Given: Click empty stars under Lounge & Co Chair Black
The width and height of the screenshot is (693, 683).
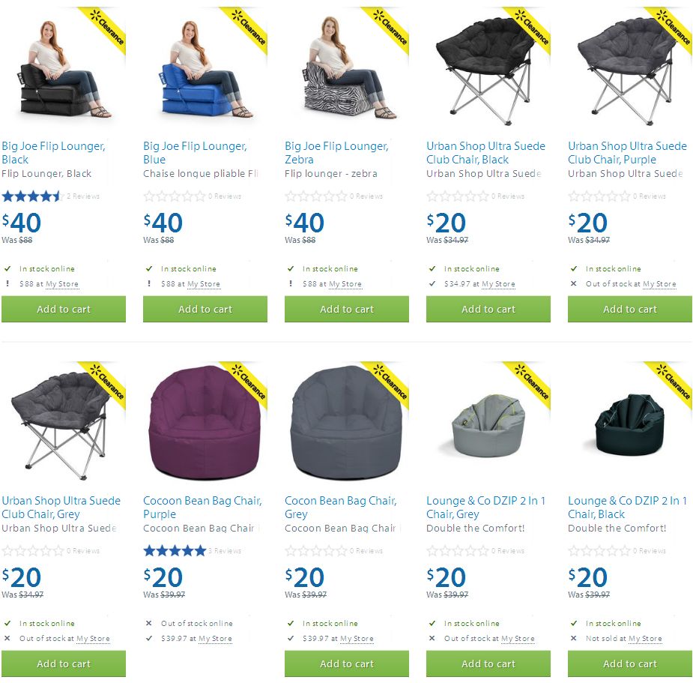Looking at the screenshot, I should pos(599,551).
